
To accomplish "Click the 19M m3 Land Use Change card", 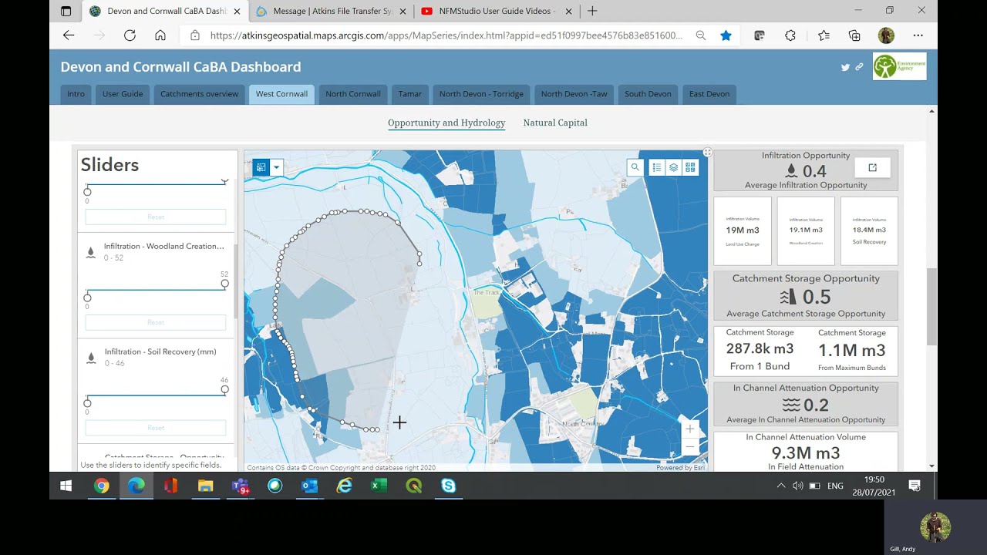I will (x=743, y=231).
